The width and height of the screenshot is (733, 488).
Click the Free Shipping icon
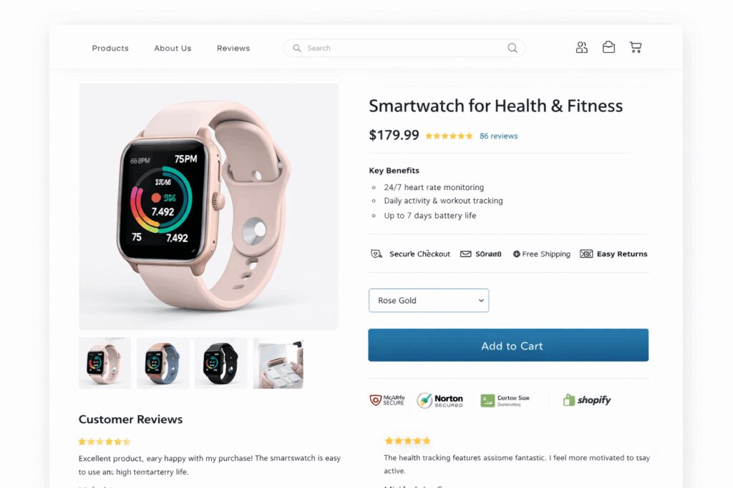(517, 254)
